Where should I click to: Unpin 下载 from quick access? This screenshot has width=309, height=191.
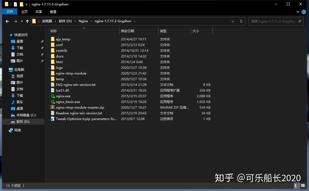(x=43, y=48)
